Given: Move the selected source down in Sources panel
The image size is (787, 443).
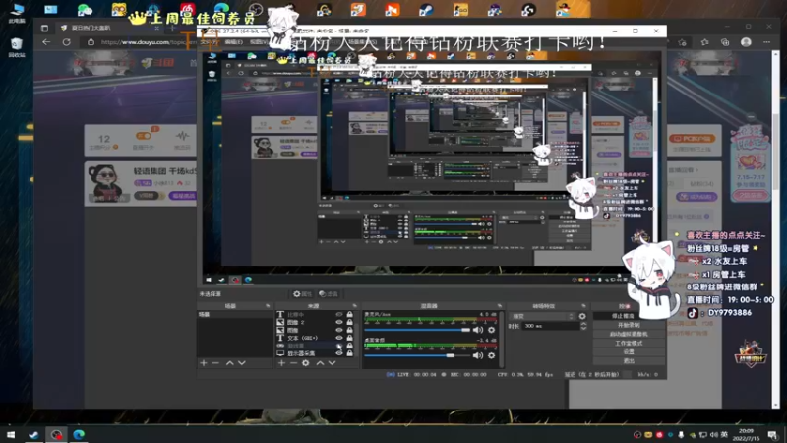Looking at the screenshot, I should click(332, 362).
